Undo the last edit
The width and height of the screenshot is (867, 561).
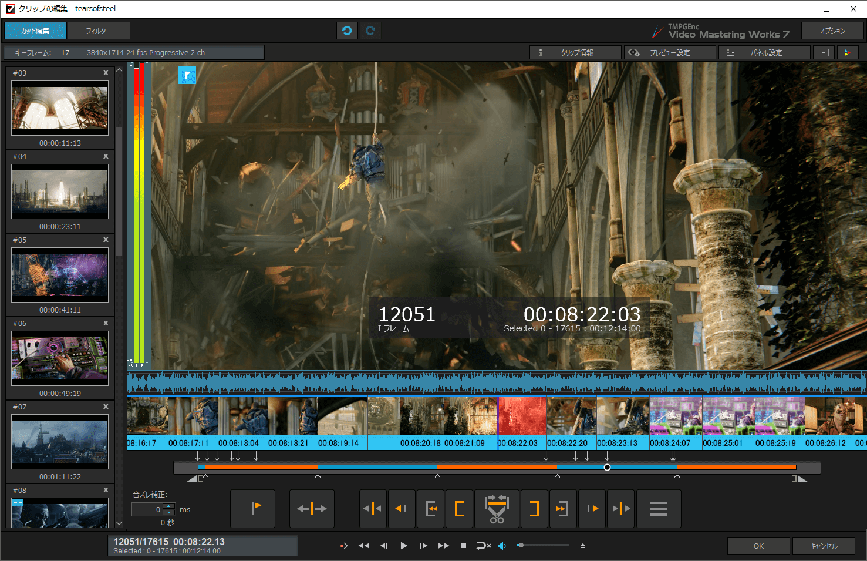[347, 30]
